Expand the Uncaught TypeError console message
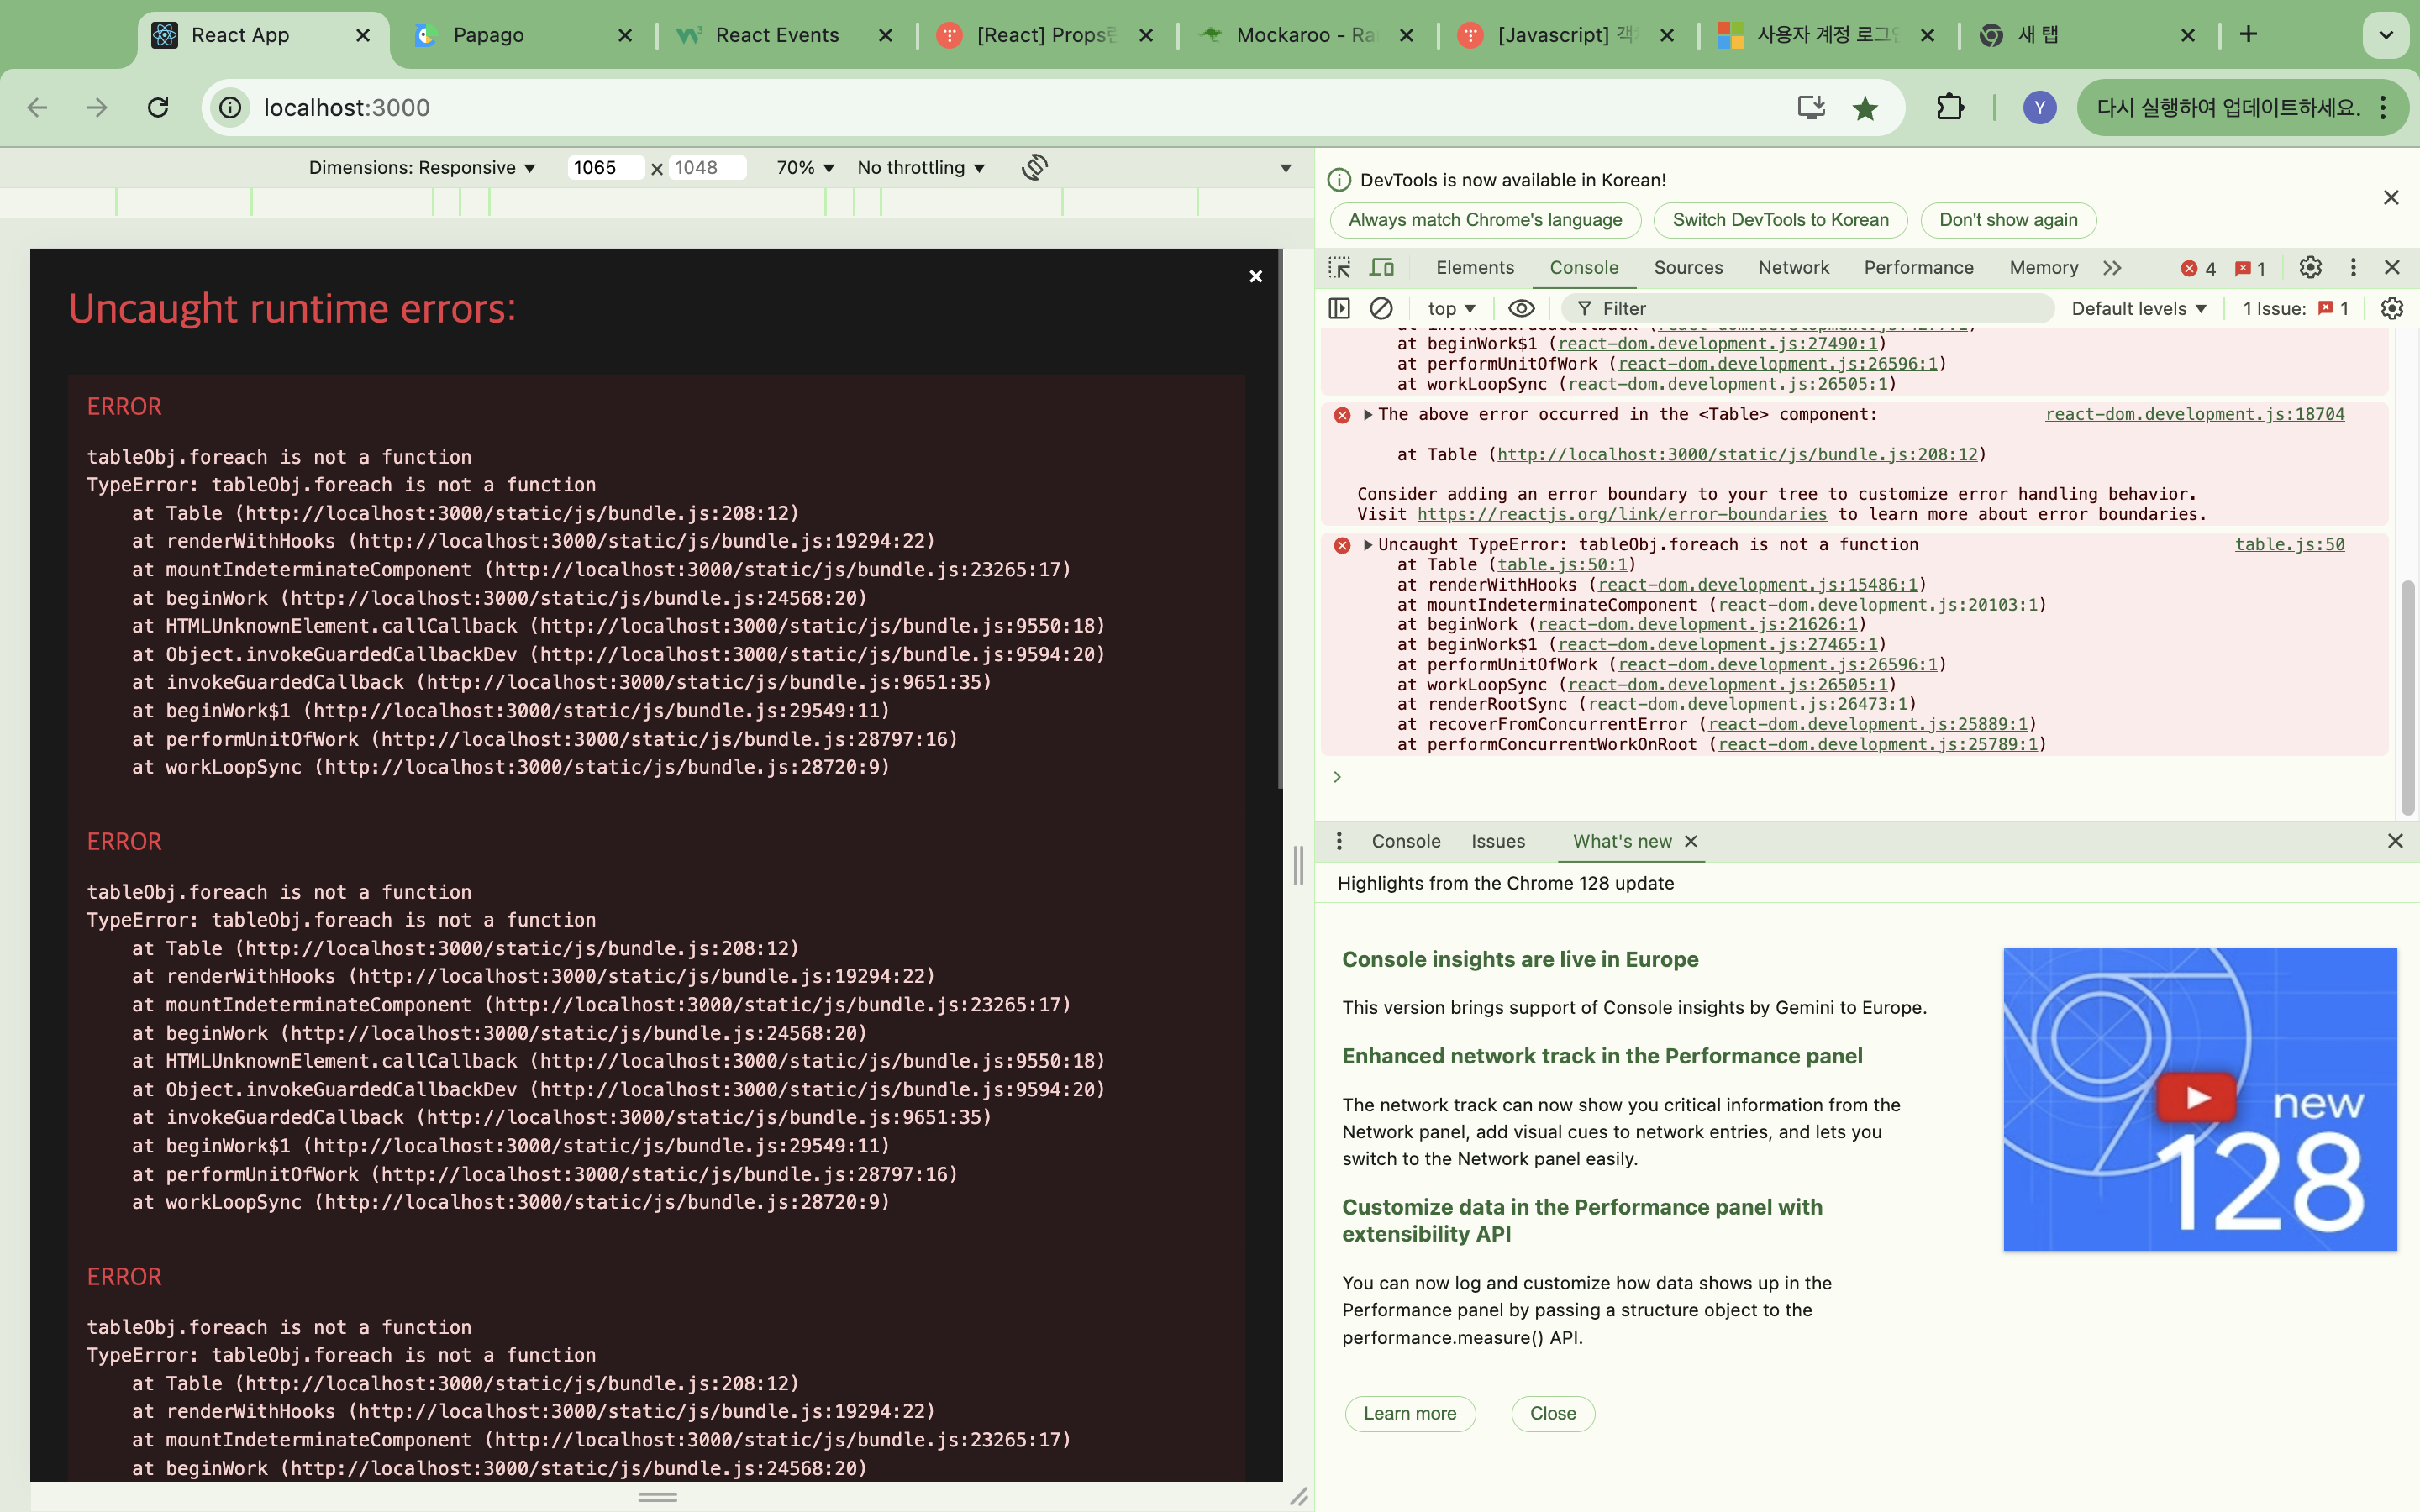The height and width of the screenshot is (1512, 2420). point(1368,544)
